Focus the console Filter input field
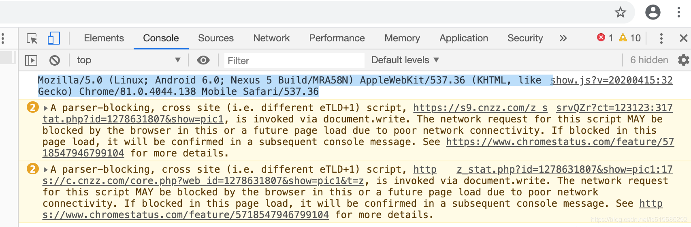The image size is (691, 227). [294, 60]
